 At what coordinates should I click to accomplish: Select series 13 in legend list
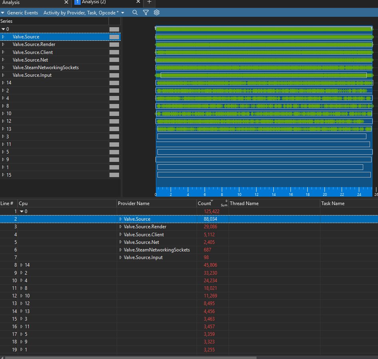click(9, 129)
